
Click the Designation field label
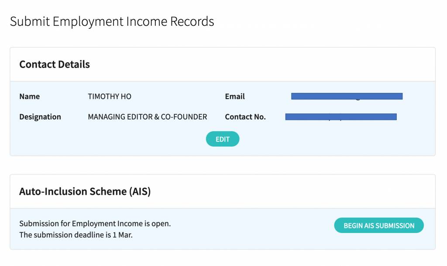pyautogui.click(x=40, y=117)
